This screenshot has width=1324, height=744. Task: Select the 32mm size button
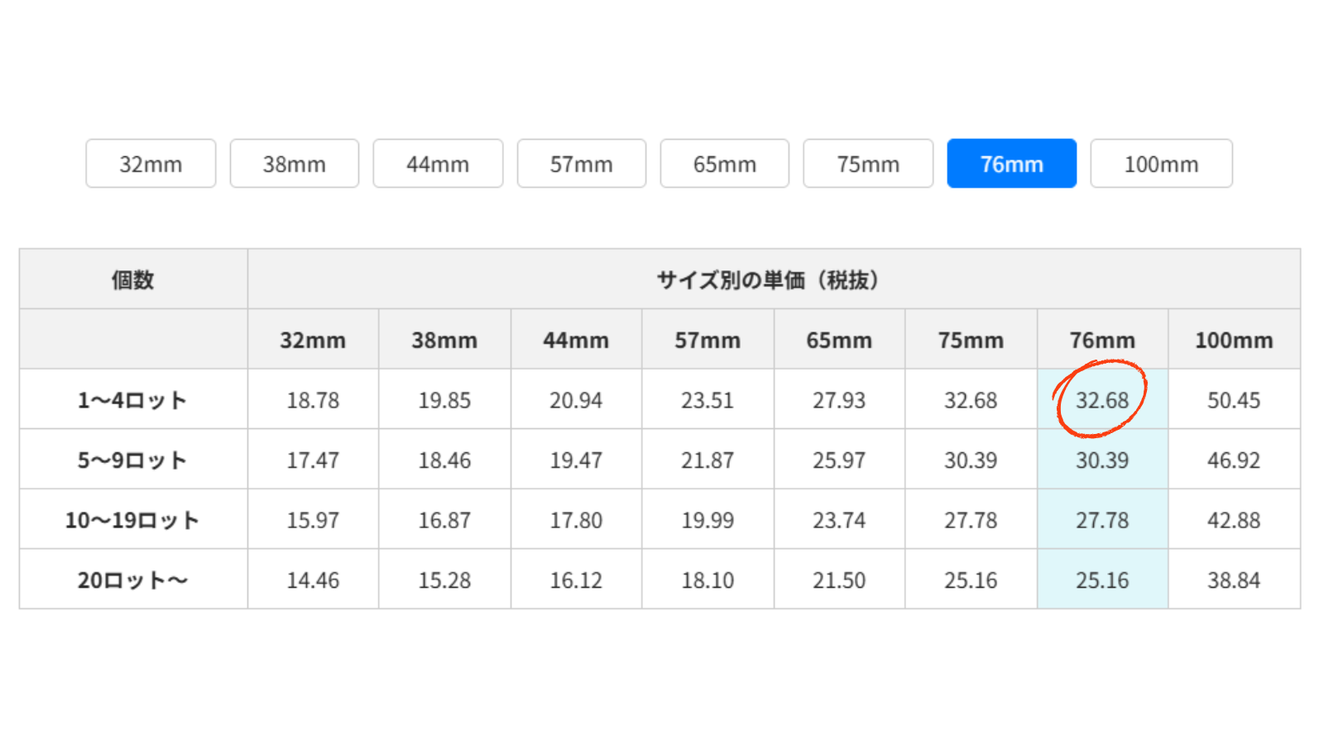pyautogui.click(x=151, y=164)
